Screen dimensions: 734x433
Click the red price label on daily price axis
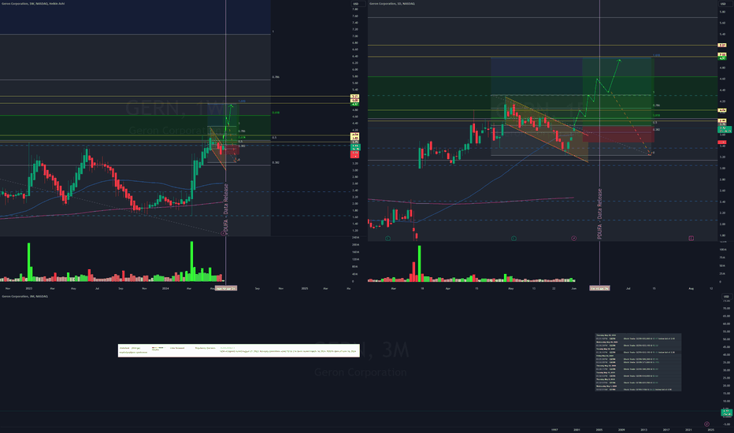coord(722,142)
